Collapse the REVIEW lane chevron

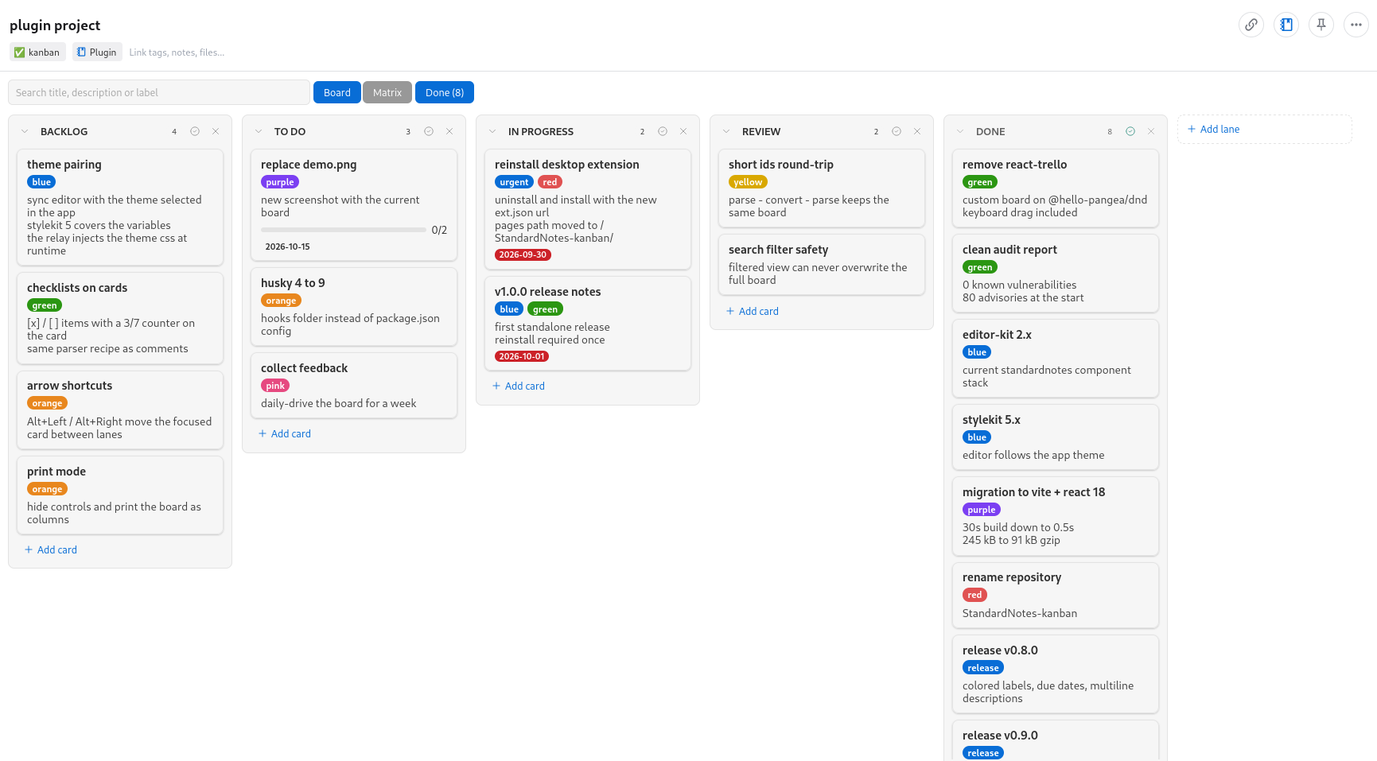(x=726, y=131)
